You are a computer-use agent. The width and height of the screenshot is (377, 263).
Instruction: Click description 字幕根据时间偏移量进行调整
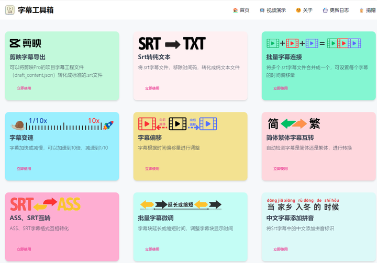169,148
